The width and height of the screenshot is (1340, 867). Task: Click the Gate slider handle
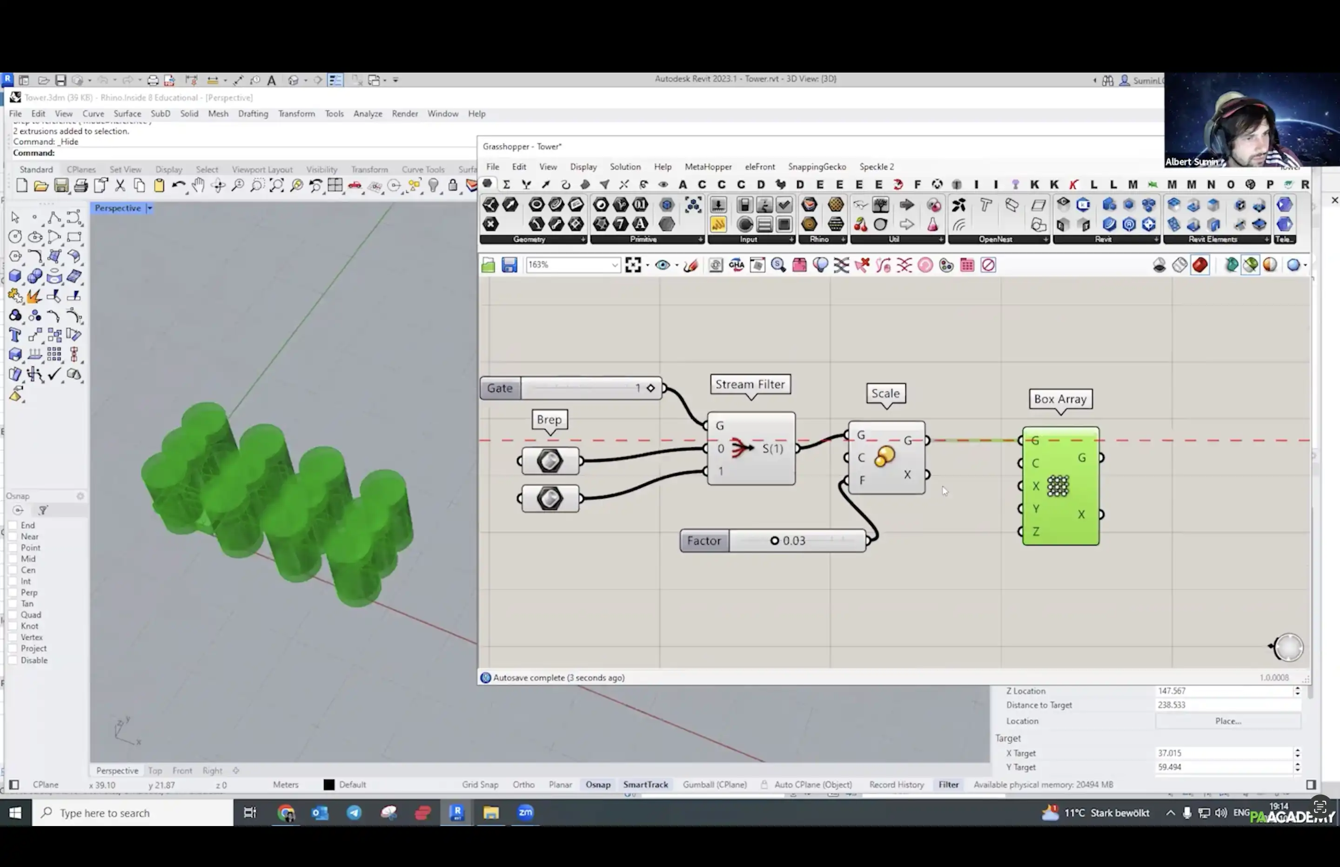[x=651, y=388]
